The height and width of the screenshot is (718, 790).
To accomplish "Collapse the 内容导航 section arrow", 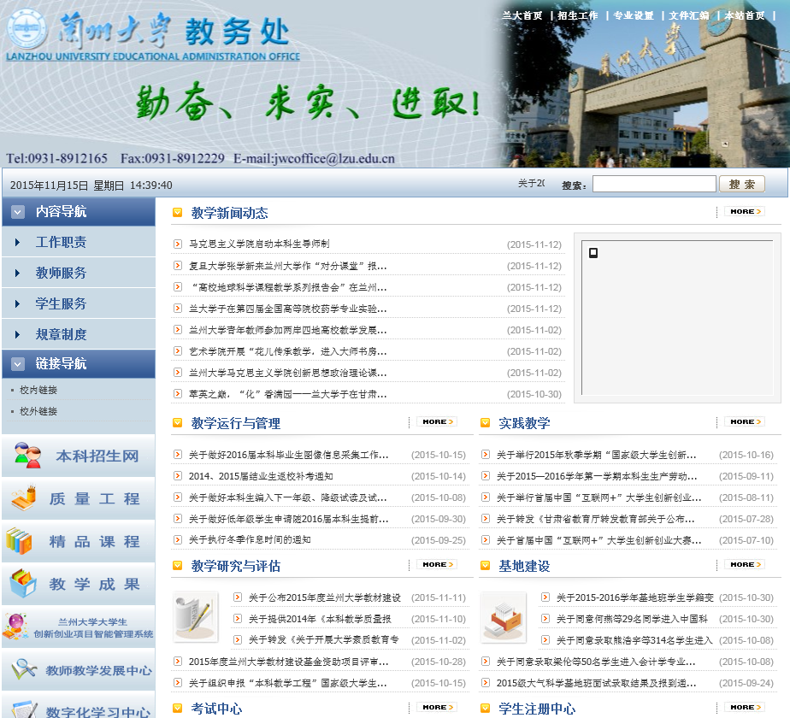I will (x=18, y=212).
